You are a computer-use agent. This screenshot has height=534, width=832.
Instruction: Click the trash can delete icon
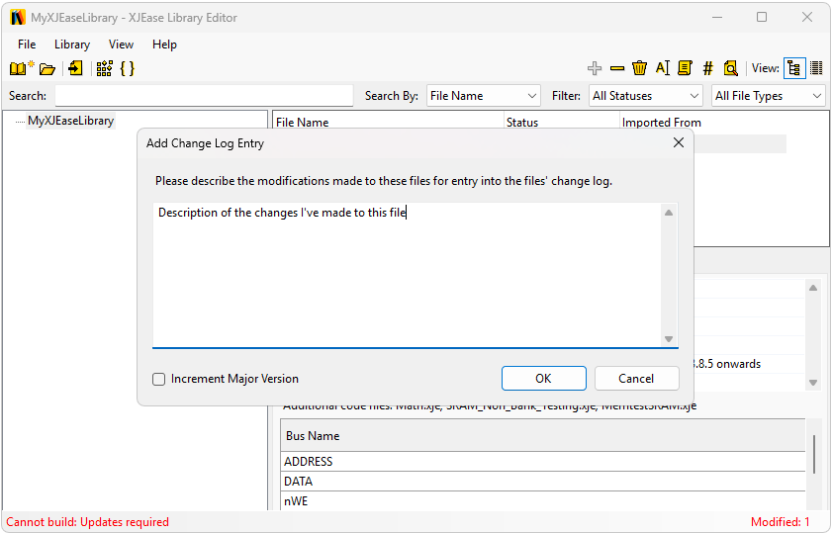[x=640, y=68]
